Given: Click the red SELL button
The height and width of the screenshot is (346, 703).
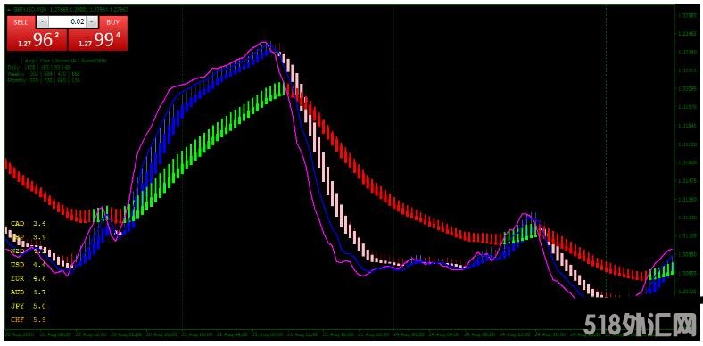Looking at the screenshot, I should click(21, 22).
